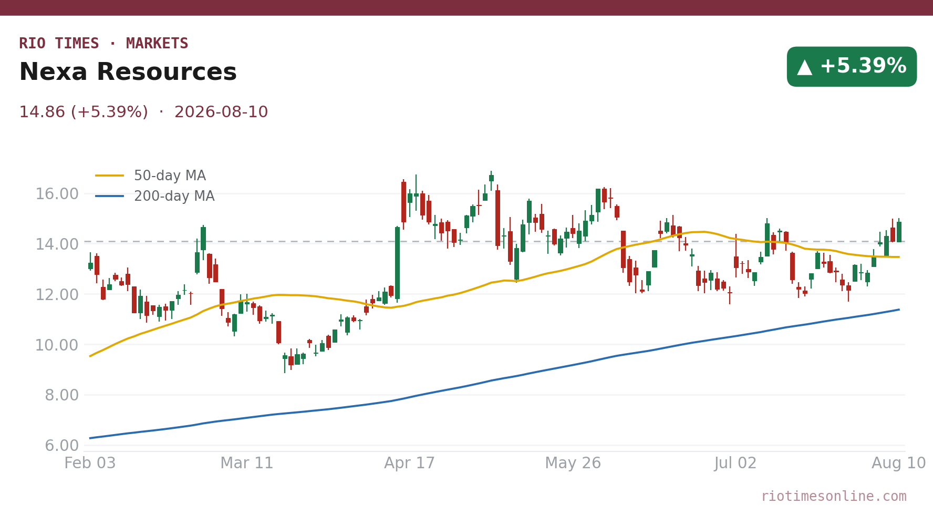Click the up-triangle icon in the change badge
Image resolution: width=933 pixels, height=525 pixels.
(x=804, y=67)
